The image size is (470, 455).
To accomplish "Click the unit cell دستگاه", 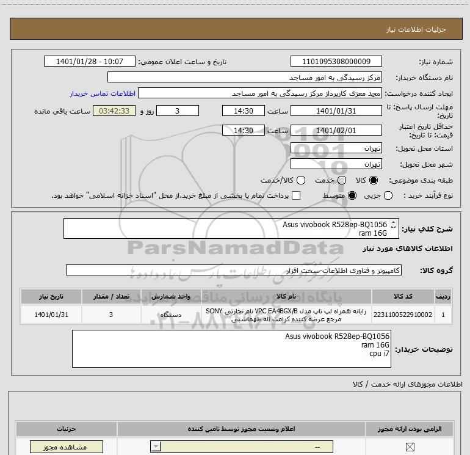I will [171, 315].
